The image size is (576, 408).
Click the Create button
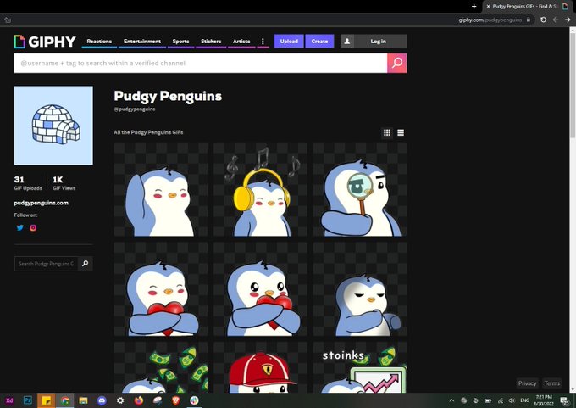pyautogui.click(x=319, y=42)
